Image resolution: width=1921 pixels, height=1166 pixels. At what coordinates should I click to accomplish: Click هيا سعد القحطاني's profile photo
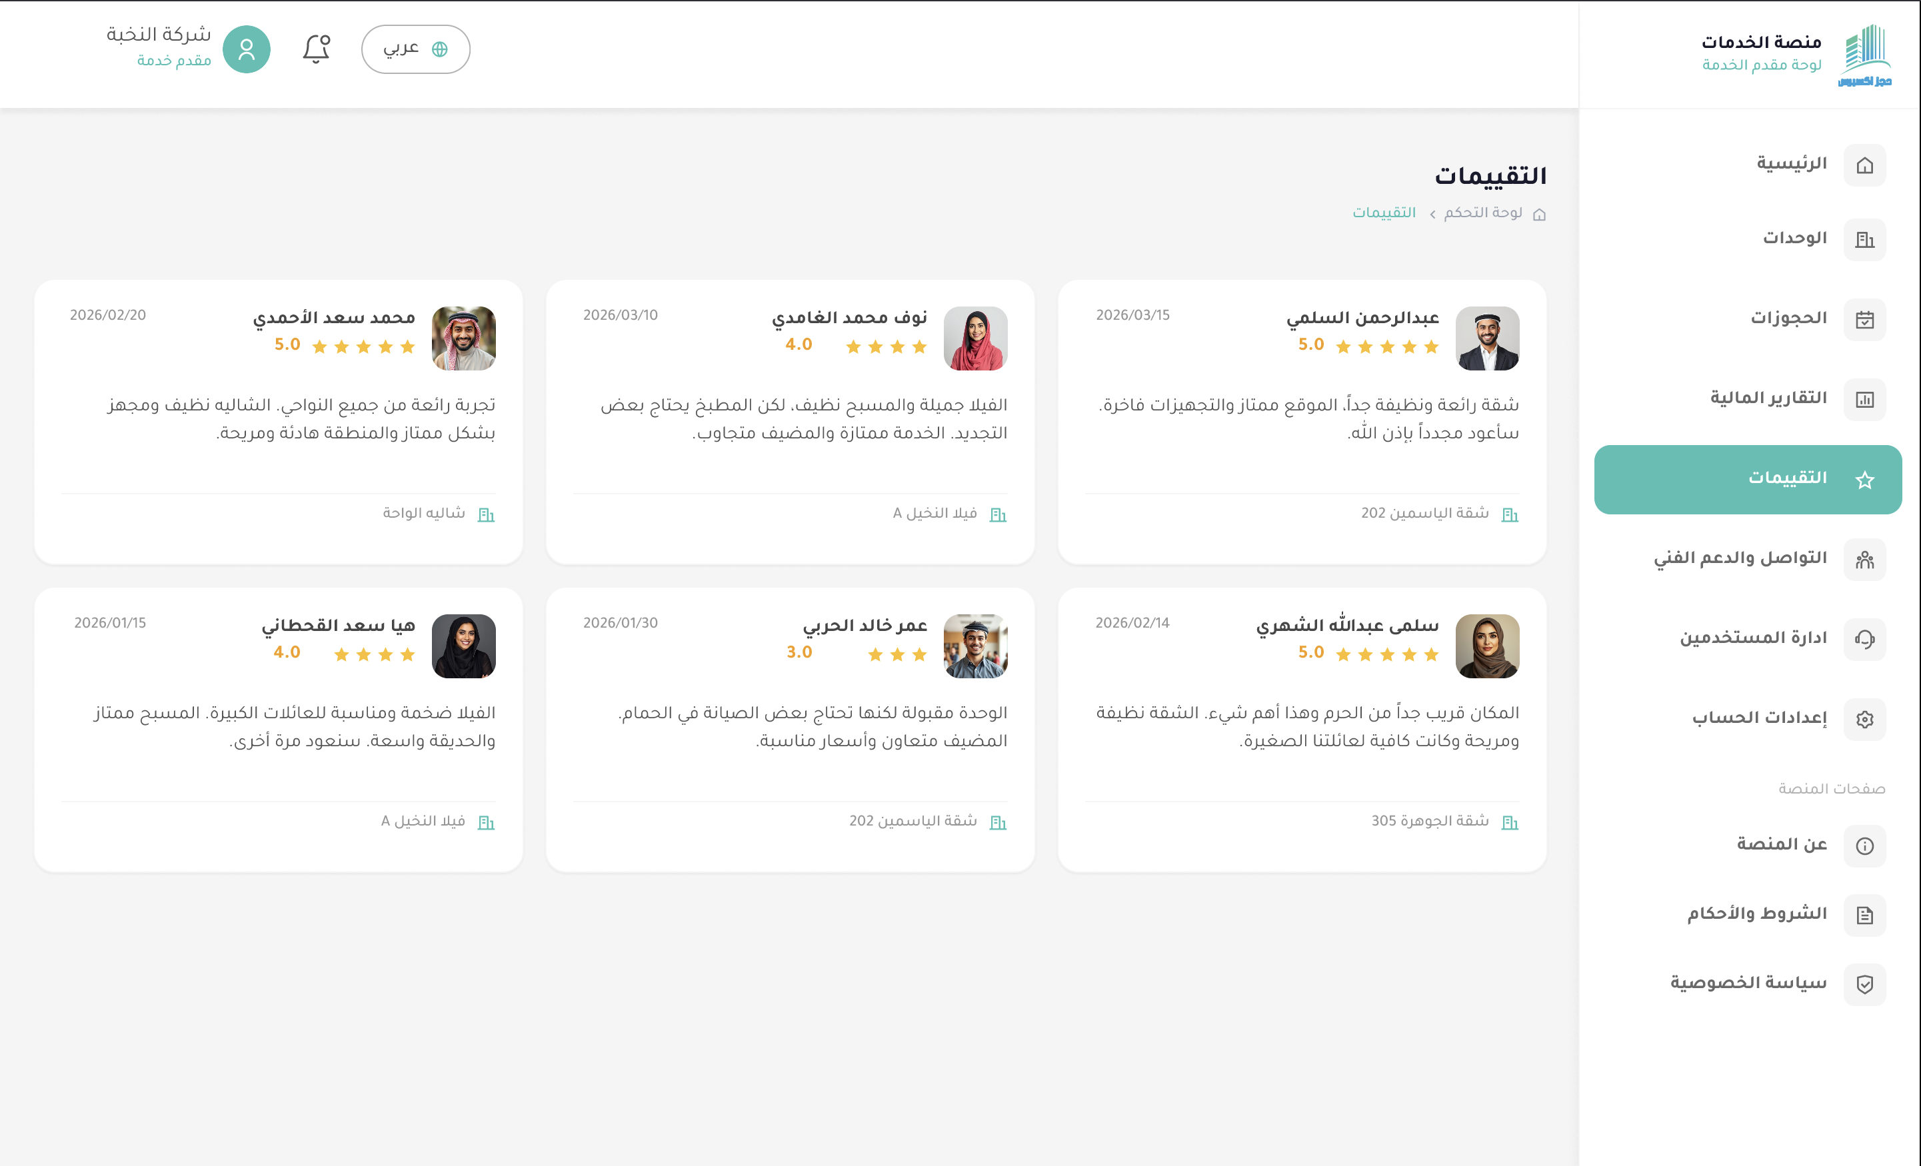pos(464,646)
